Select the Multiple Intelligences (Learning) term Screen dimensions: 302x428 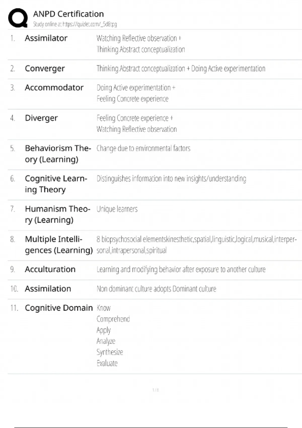point(59,244)
